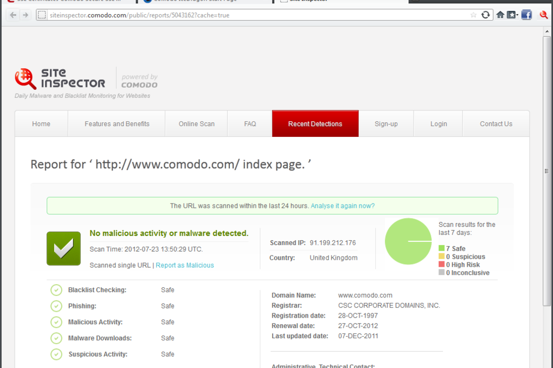
Task: Click the vertical scrollbar thumb
Action: coord(547,171)
